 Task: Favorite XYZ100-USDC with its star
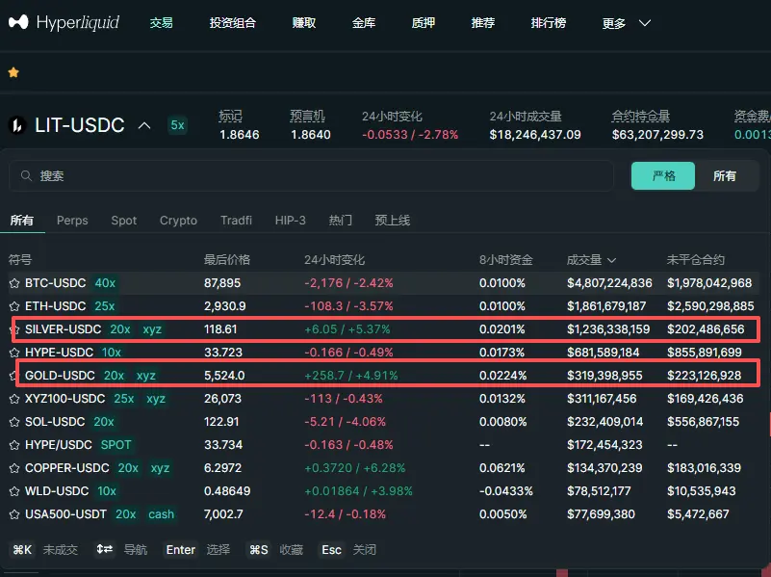(14, 399)
